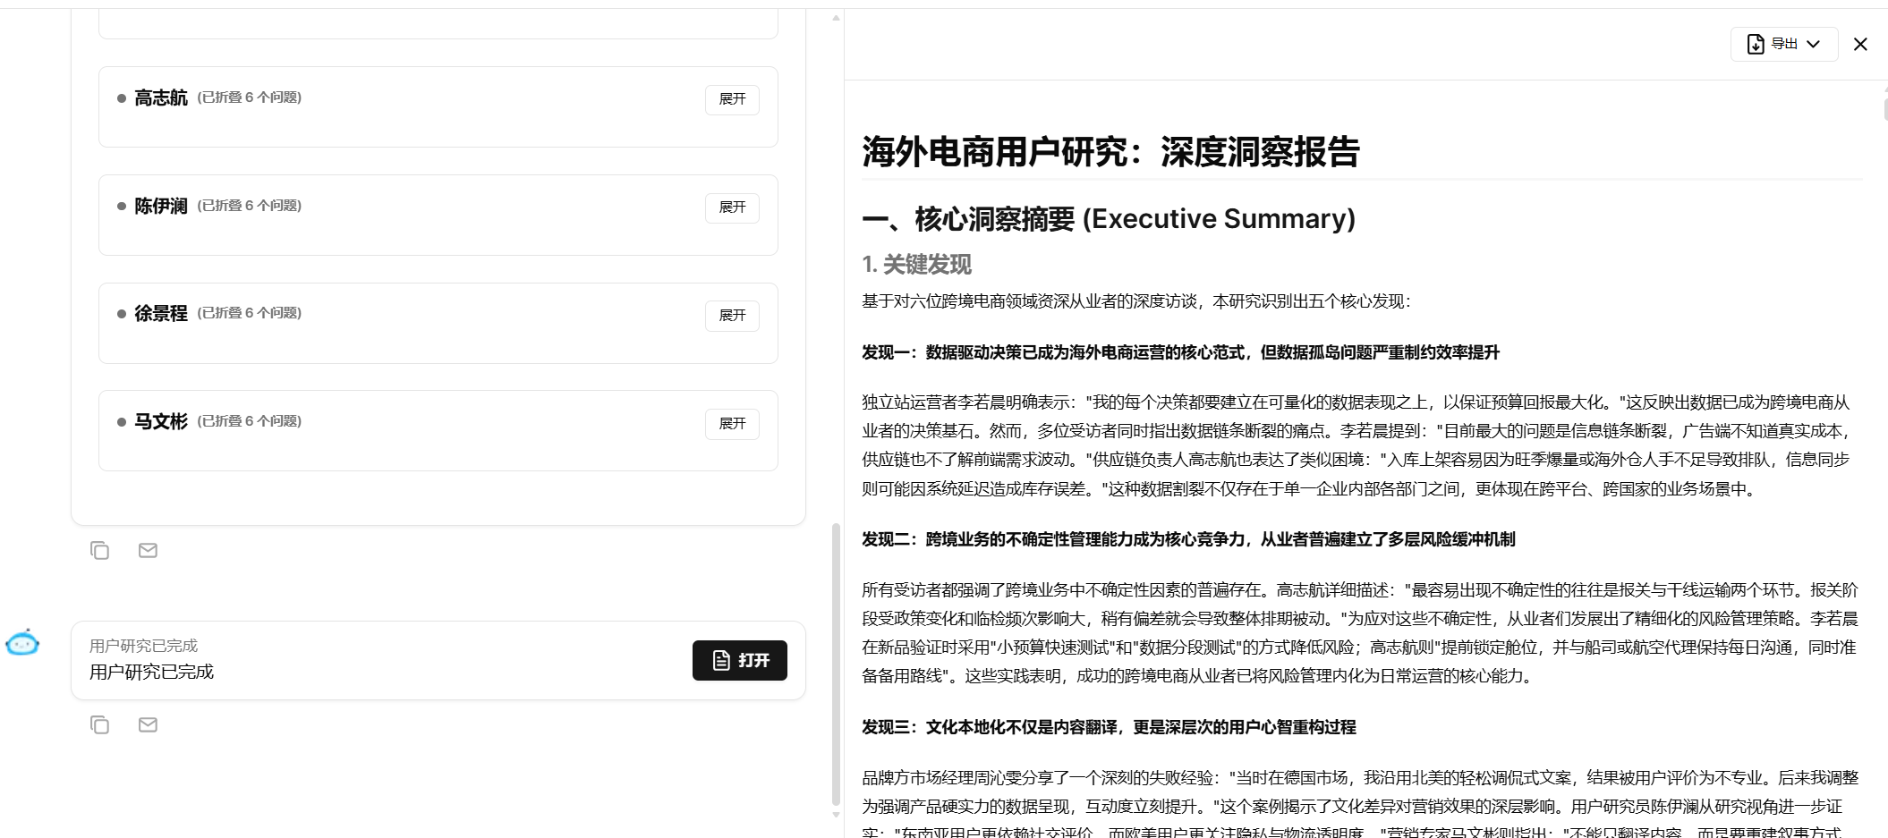Expand 陈伊澜's folded questions
The image size is (1888, 838).
coord(732,207)
